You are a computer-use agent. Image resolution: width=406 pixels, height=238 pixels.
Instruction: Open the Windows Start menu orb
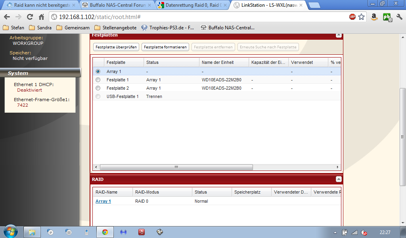[10, 232]
